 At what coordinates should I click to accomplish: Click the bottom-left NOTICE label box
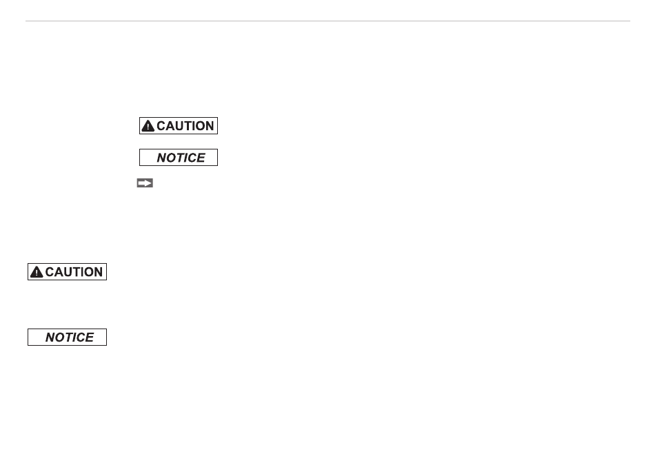click(68, 337)
